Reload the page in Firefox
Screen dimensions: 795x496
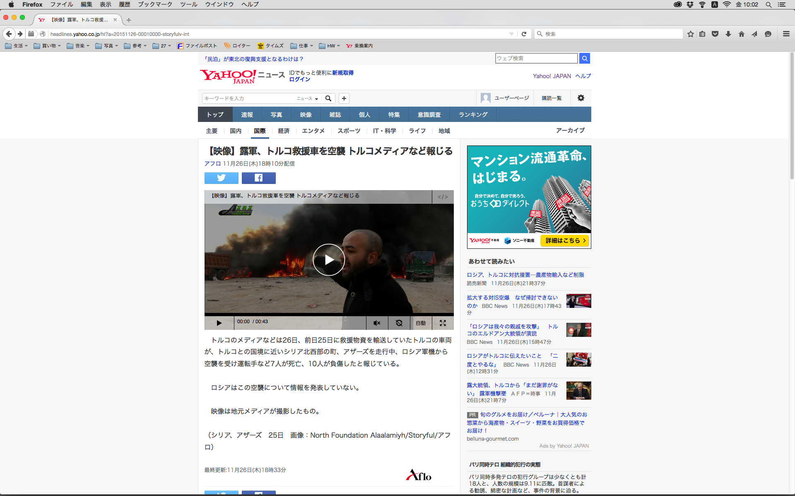coord(524,34)
